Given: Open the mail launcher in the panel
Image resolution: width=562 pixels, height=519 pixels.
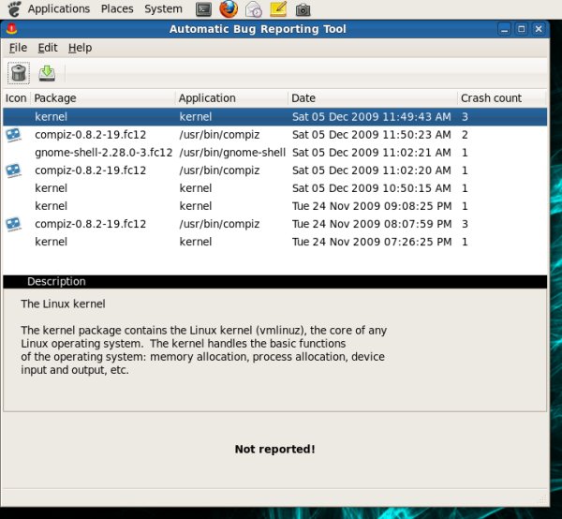Looking at the screenshot, I should [254, 9].
